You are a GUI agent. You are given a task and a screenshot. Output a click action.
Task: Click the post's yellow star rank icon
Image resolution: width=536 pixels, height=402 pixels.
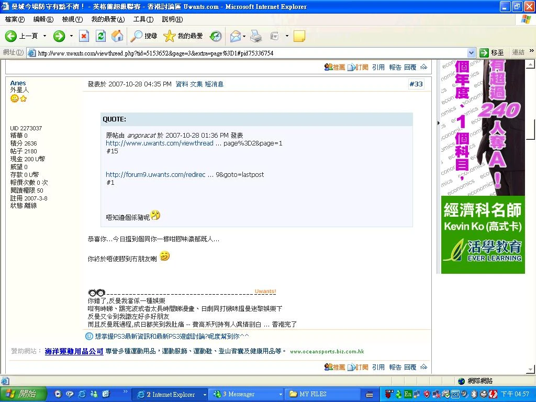(x=23, y=99)
